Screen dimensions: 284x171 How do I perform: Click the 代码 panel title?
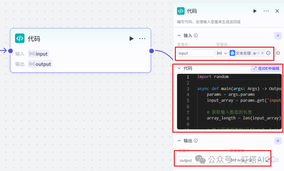(x=192, y=11)
